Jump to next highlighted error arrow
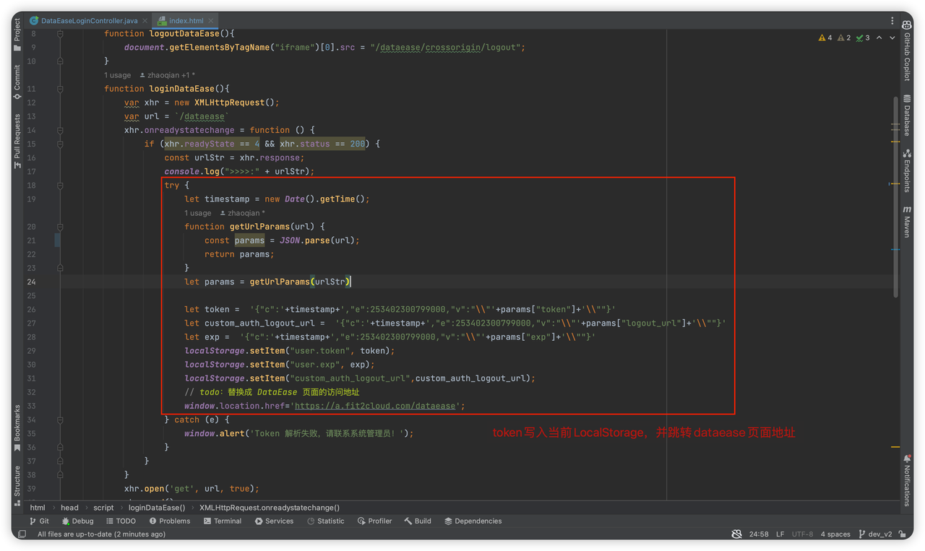This screenshot has width=925, height=551. point(892,38)
